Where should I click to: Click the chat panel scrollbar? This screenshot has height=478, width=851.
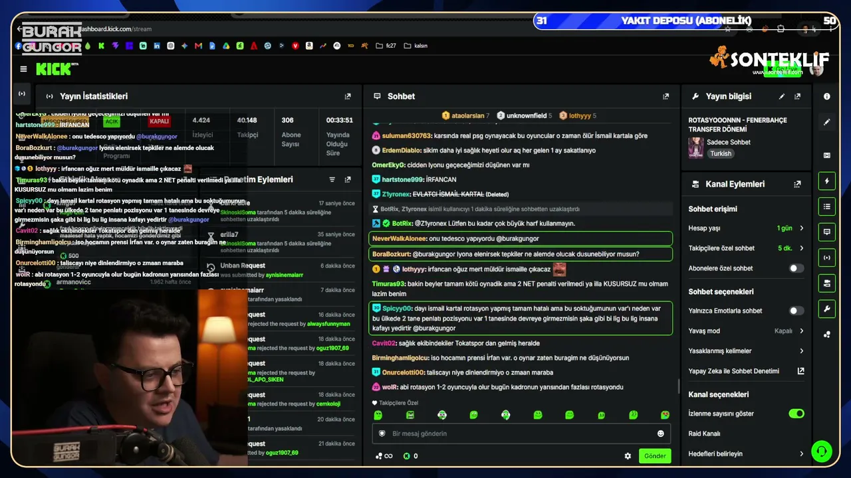pyautogui.click(x=677, y=385)
